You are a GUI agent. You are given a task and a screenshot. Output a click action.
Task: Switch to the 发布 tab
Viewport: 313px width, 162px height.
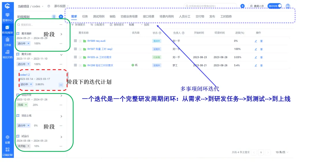(x=212, y=16)
